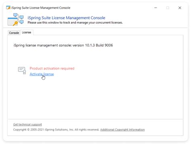Click the title bar app icon
The image size is (191, 145).
(x=8, y=8)
